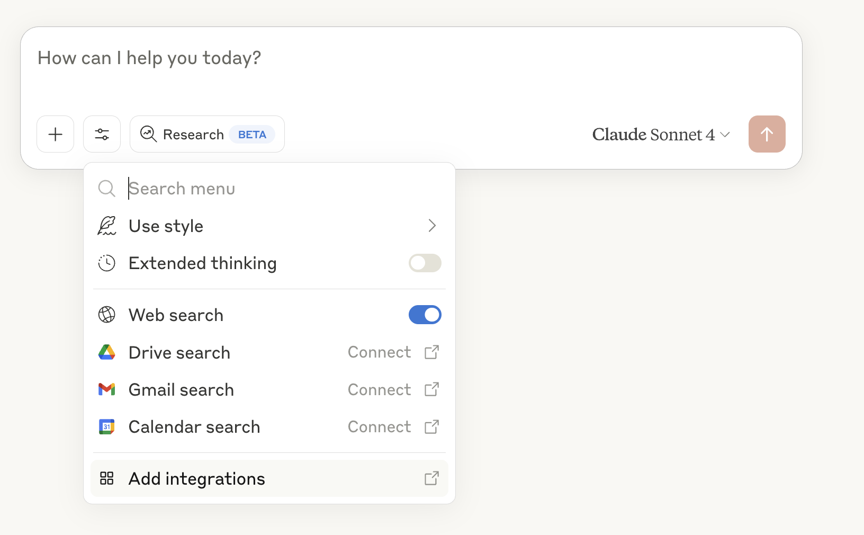Click the Google Calendar logo icon

107,426
